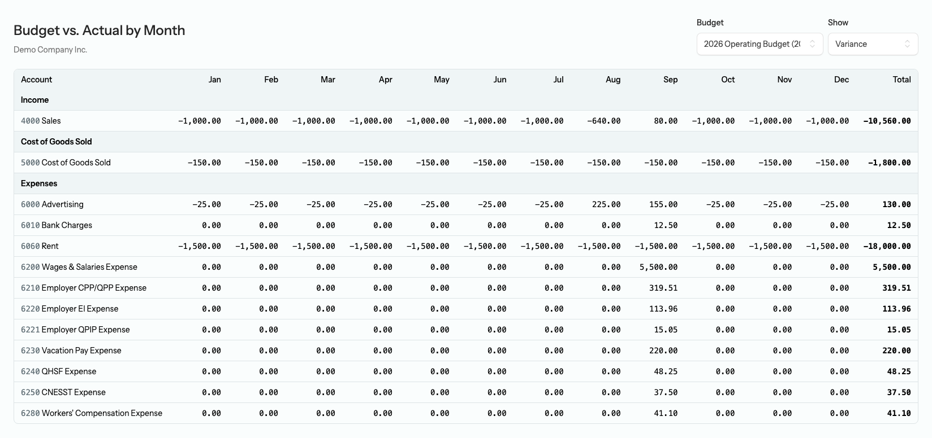932x438 pixels.
Task: Click QHSF Expense September value 48.25
Action: pyautogui.click(x=666, y=371)
